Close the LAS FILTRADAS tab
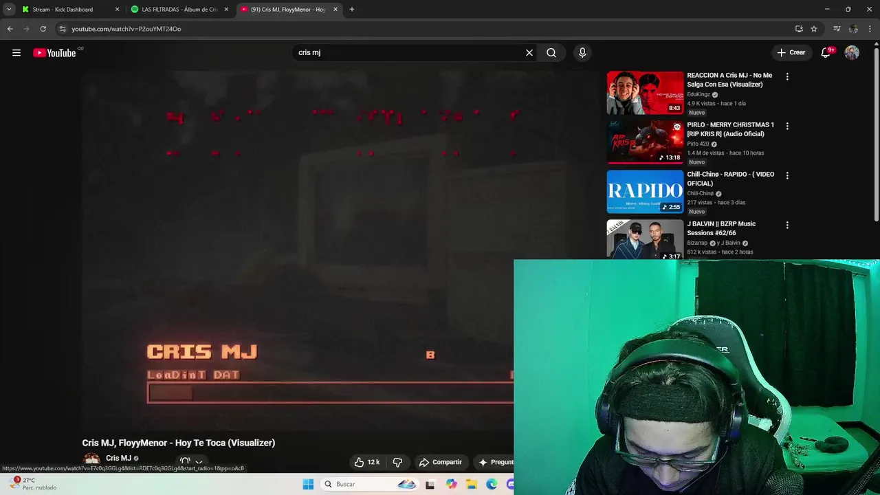 (226, 10)
